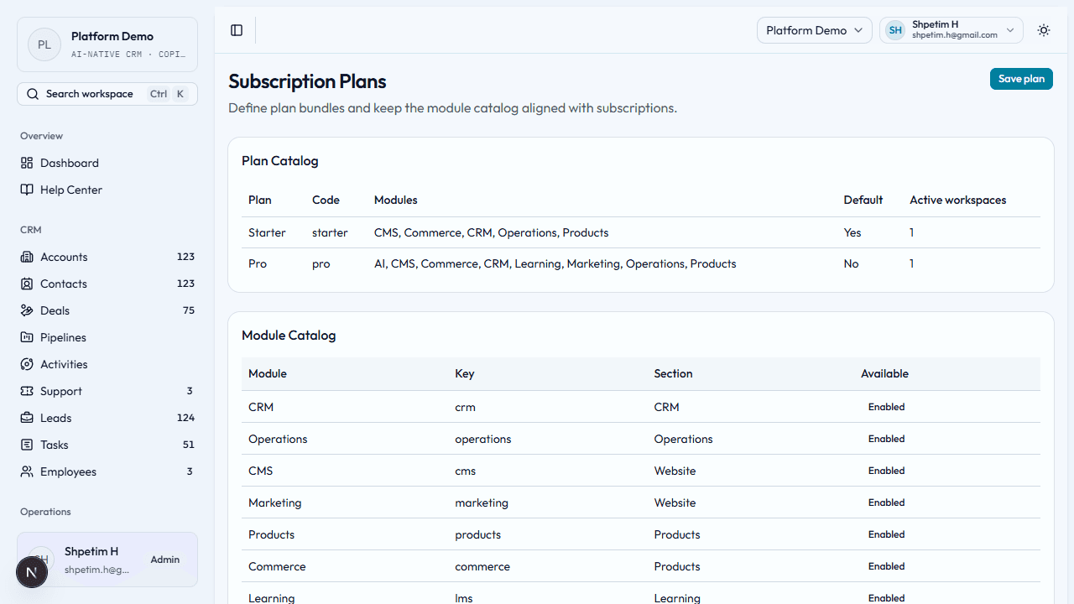1074x604 pixels.
Task: Open the Platform Demo workspace switcher
Action: tap(814, 30)
